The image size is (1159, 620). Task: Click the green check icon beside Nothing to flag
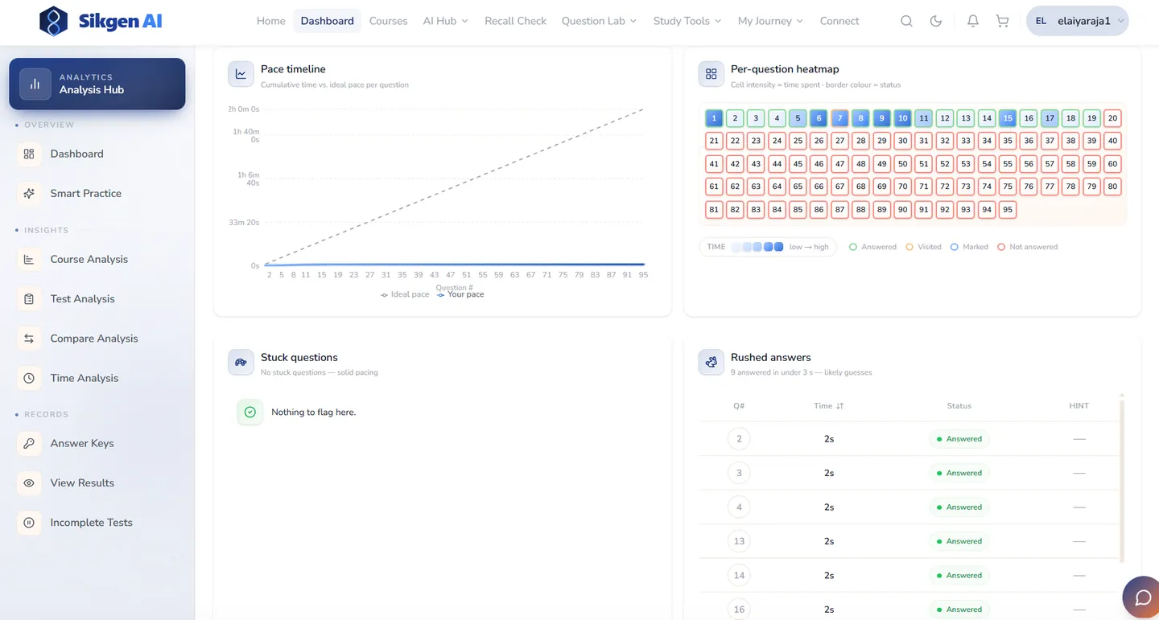point(250,412)
